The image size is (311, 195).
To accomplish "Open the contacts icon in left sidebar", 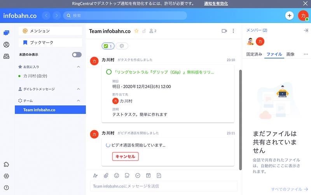I will pos(6,45).
